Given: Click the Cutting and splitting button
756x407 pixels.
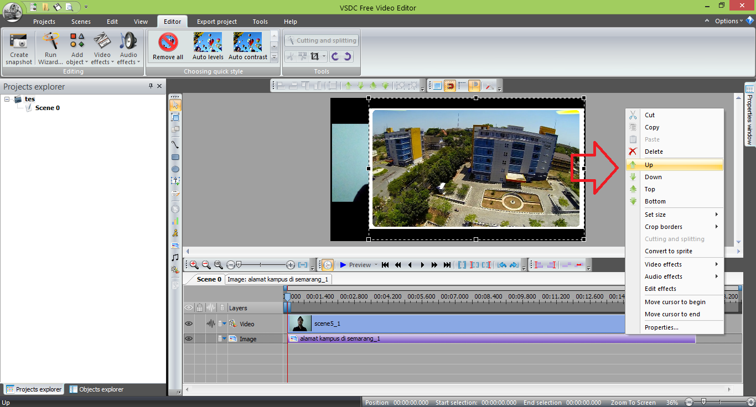Looking at the screenshot, I should [322, 40].
